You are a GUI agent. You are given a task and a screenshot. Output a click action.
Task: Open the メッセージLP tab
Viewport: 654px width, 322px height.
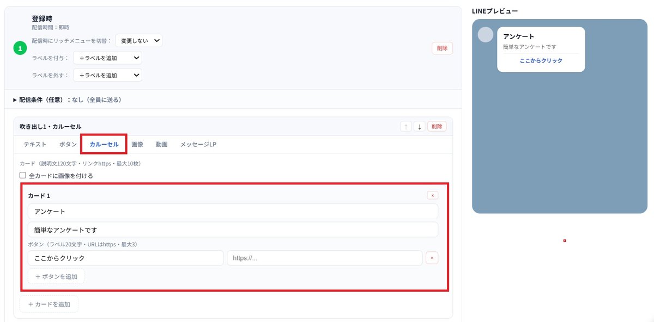(198, 144)
